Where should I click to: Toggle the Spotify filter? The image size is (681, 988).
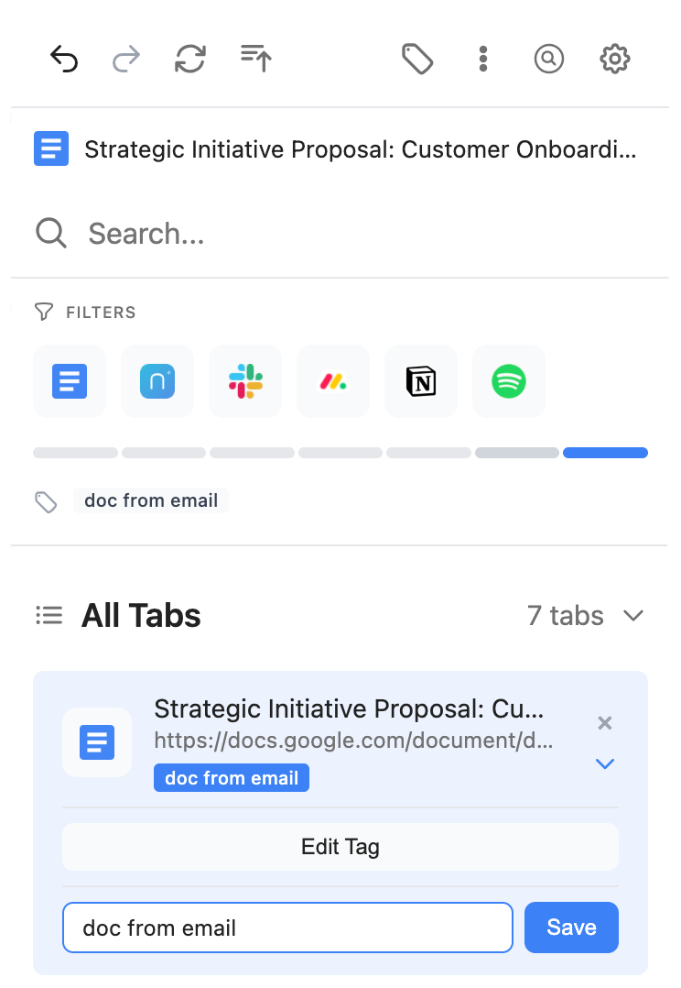508,381
